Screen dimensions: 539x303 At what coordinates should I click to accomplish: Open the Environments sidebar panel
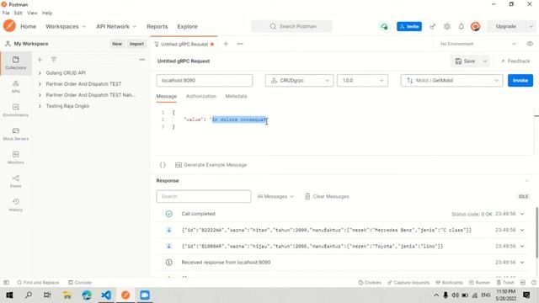[x=16, y=110]
